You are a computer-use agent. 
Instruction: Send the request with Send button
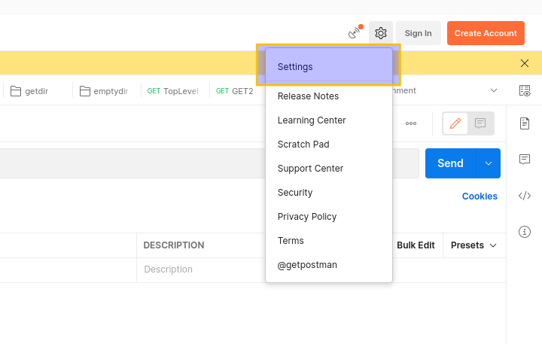coord(450,163)
